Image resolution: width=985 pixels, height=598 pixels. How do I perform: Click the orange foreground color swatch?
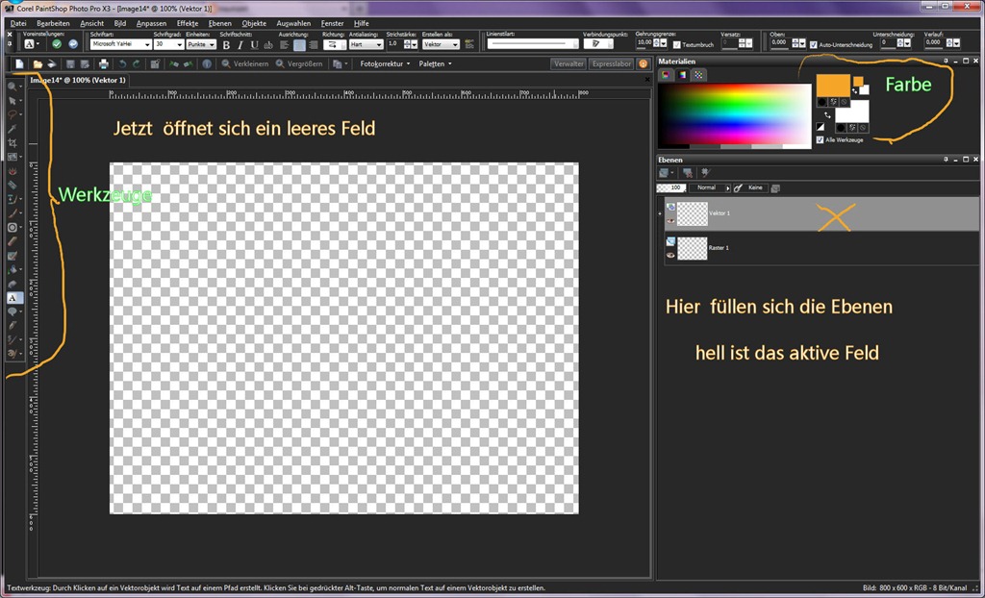coord(833,86)
